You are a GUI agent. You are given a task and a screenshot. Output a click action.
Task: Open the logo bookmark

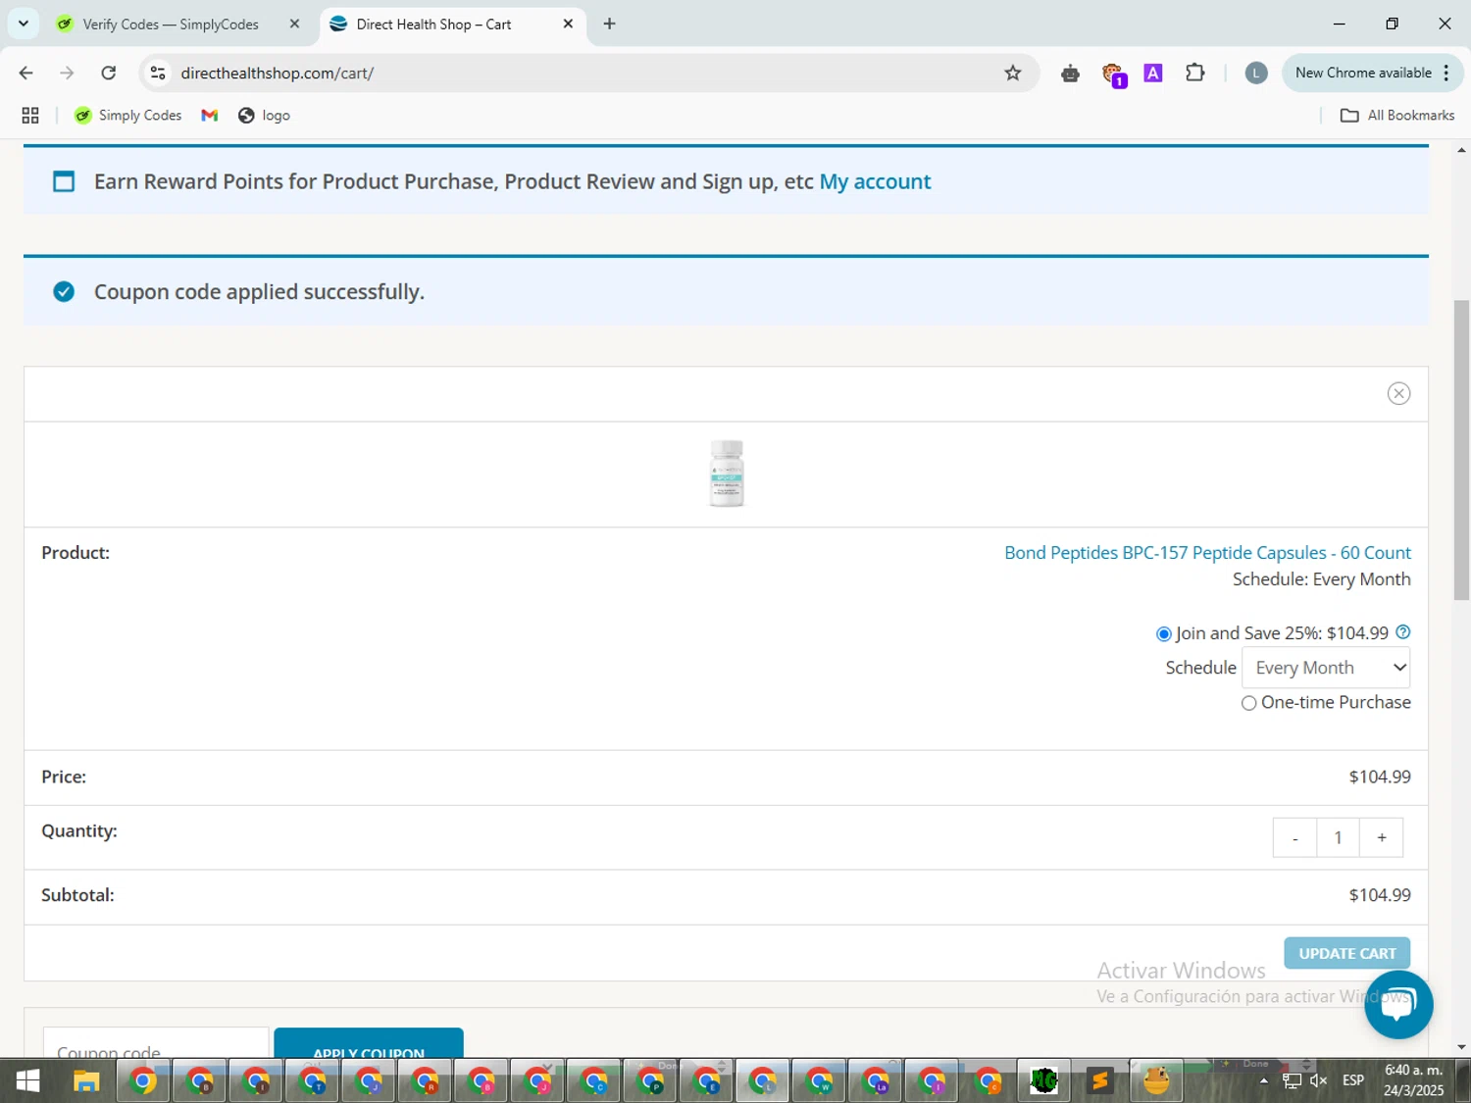point(265,116)
